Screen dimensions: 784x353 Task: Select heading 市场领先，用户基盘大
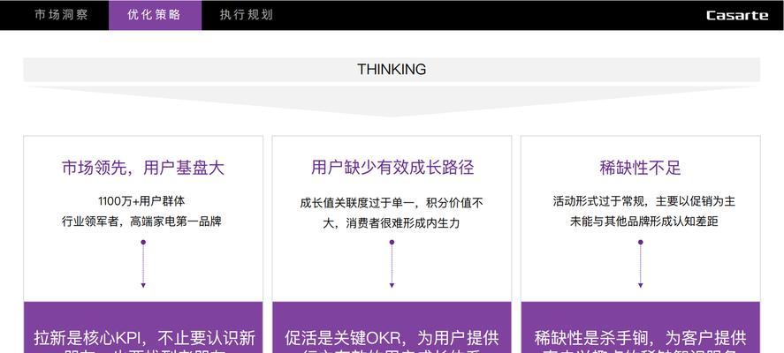point(143,168)
